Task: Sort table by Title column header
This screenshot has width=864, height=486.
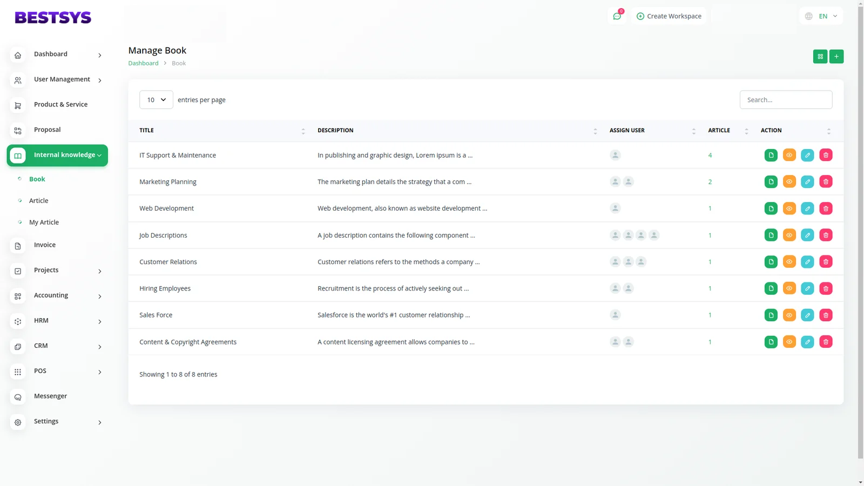Action: [x=146, y=131]
